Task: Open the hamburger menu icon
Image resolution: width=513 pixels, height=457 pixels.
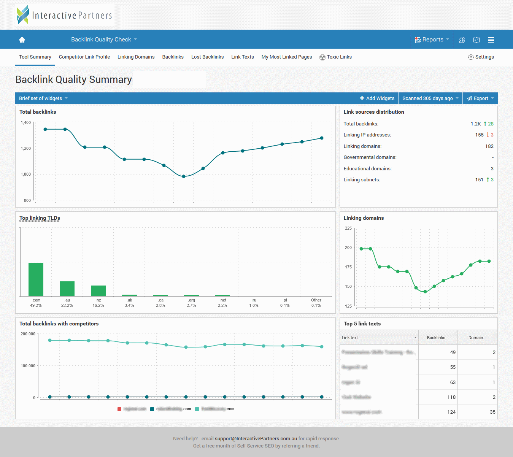Action: 491,40
